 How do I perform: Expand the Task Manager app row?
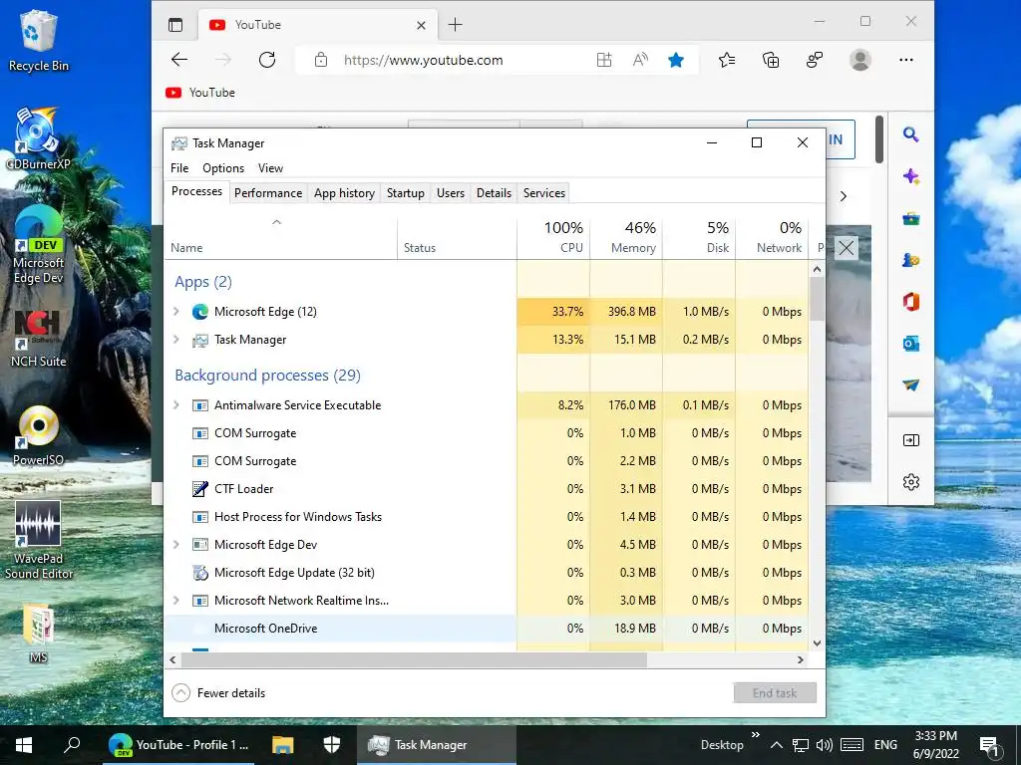coord(175,340)
